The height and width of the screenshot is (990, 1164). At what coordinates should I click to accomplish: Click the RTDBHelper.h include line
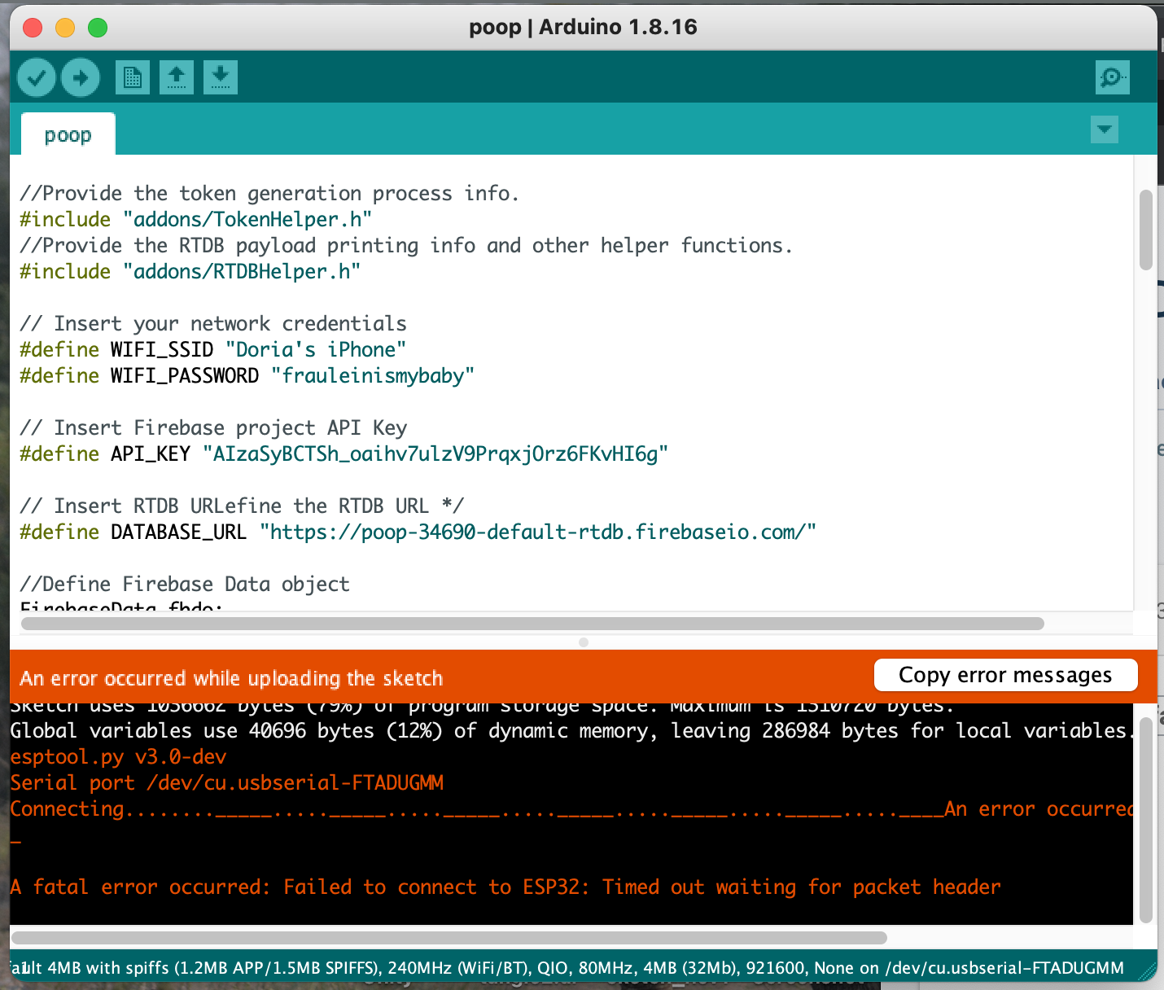coord(190,271)
